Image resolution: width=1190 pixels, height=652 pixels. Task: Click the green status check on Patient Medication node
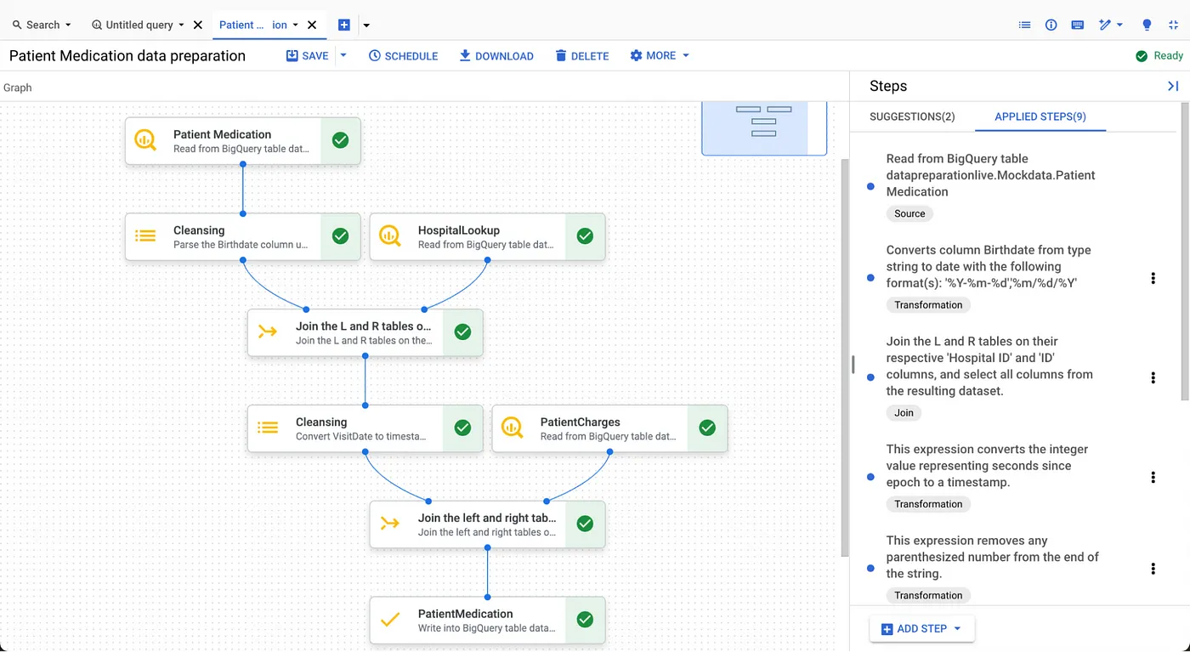340,140
